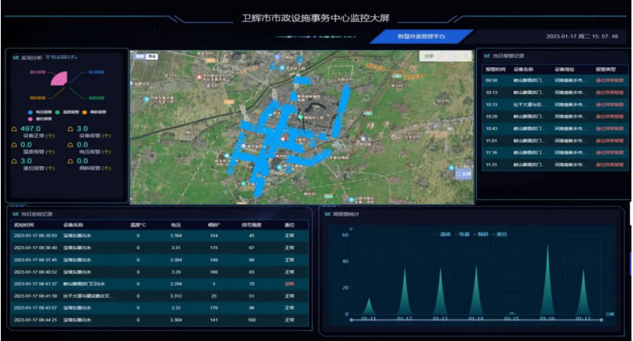Select the 11:16 alarm record row

point(555,153)
